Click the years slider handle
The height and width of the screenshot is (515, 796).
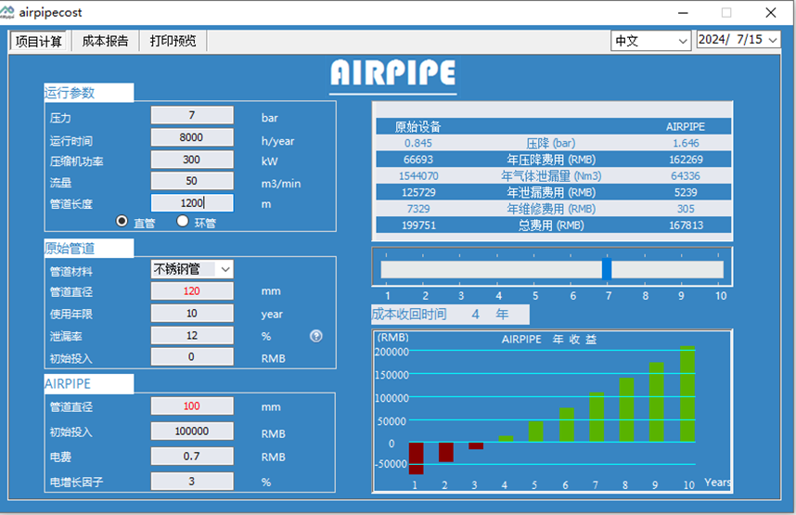click(607, 270)
